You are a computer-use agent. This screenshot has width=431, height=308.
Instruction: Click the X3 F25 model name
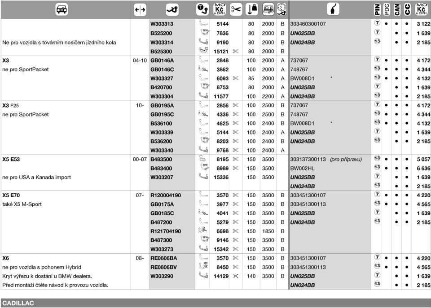click(x=10, y=105)
